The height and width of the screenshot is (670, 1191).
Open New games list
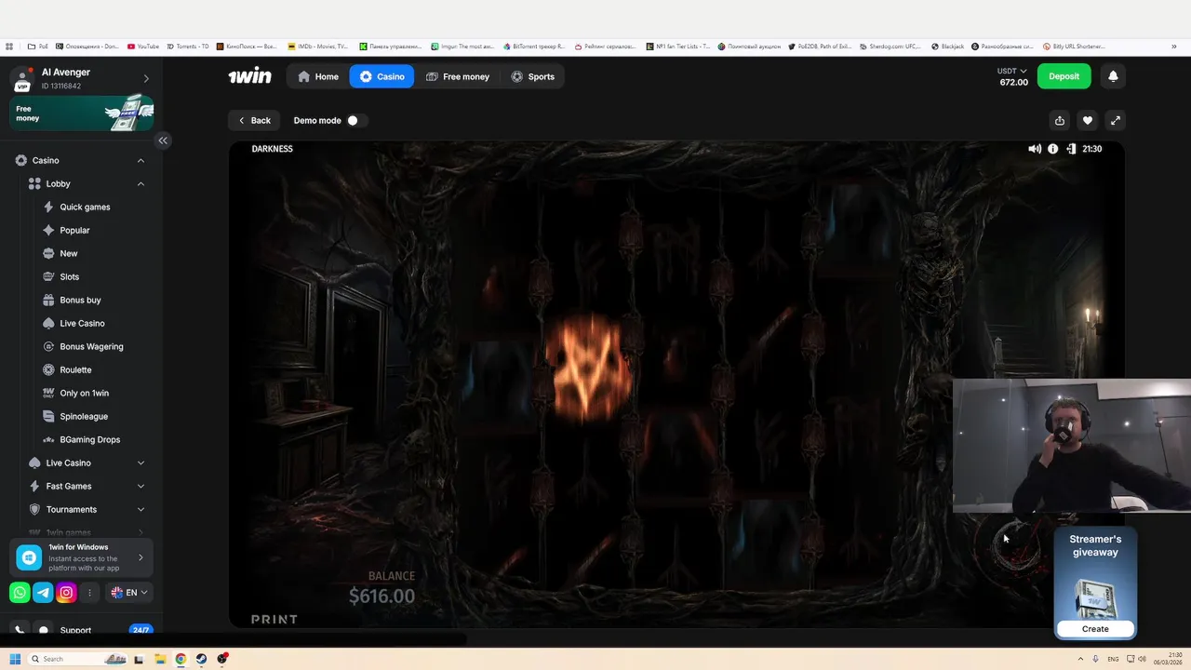pyautogui.click(x=69, y=253)
